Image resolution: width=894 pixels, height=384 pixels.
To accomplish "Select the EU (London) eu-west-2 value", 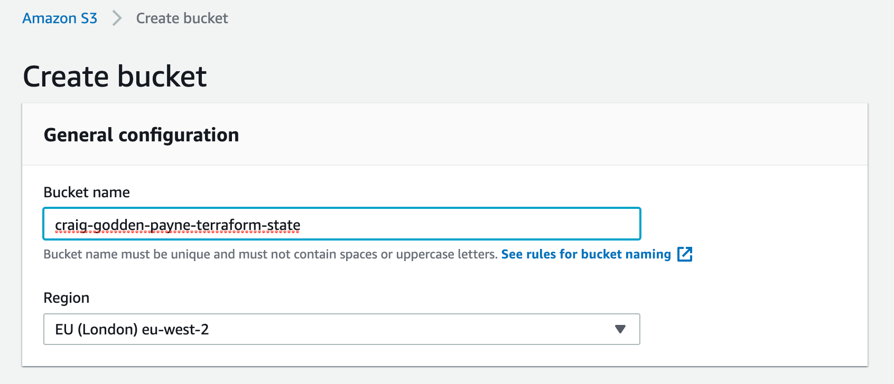I will 132,330.
